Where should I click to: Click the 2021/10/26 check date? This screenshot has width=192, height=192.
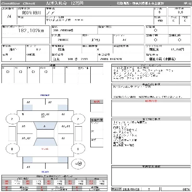point(131,189)
